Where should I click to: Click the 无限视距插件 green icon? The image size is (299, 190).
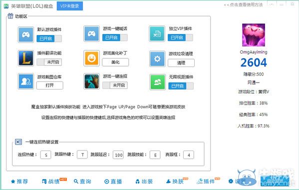pos(158,82)
